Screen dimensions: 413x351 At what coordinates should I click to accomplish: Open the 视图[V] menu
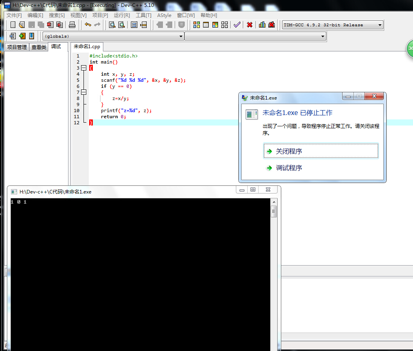click(79, 15)
